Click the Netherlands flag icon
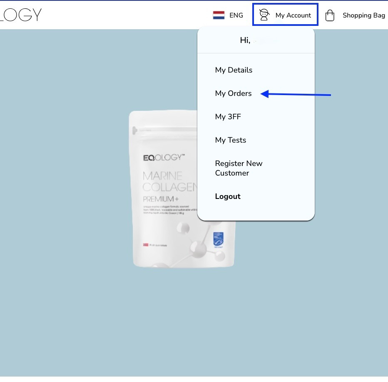The image size is (388, 382). point(219,15)
